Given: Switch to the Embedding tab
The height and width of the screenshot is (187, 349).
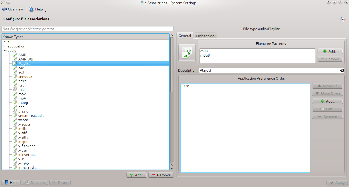Looking at the screenshot, I should pyautogui.click(x=205, y=36).
